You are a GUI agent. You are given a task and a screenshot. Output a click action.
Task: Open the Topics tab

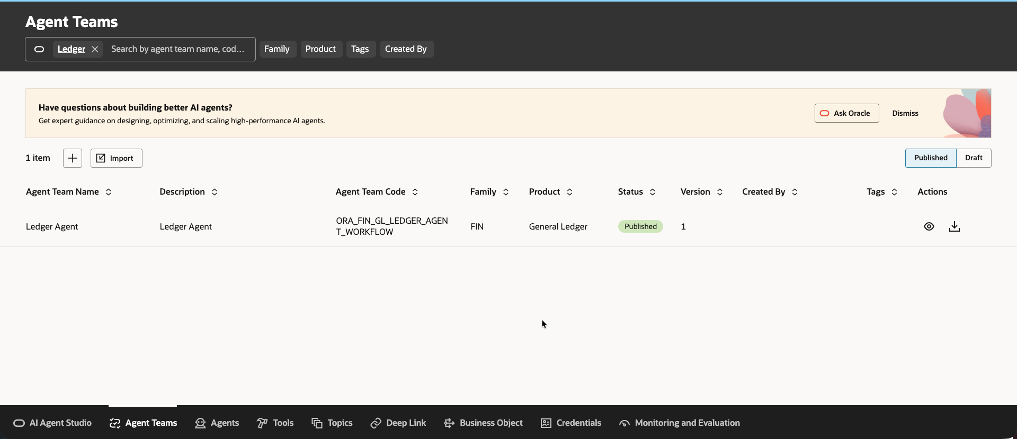(332, 423)
